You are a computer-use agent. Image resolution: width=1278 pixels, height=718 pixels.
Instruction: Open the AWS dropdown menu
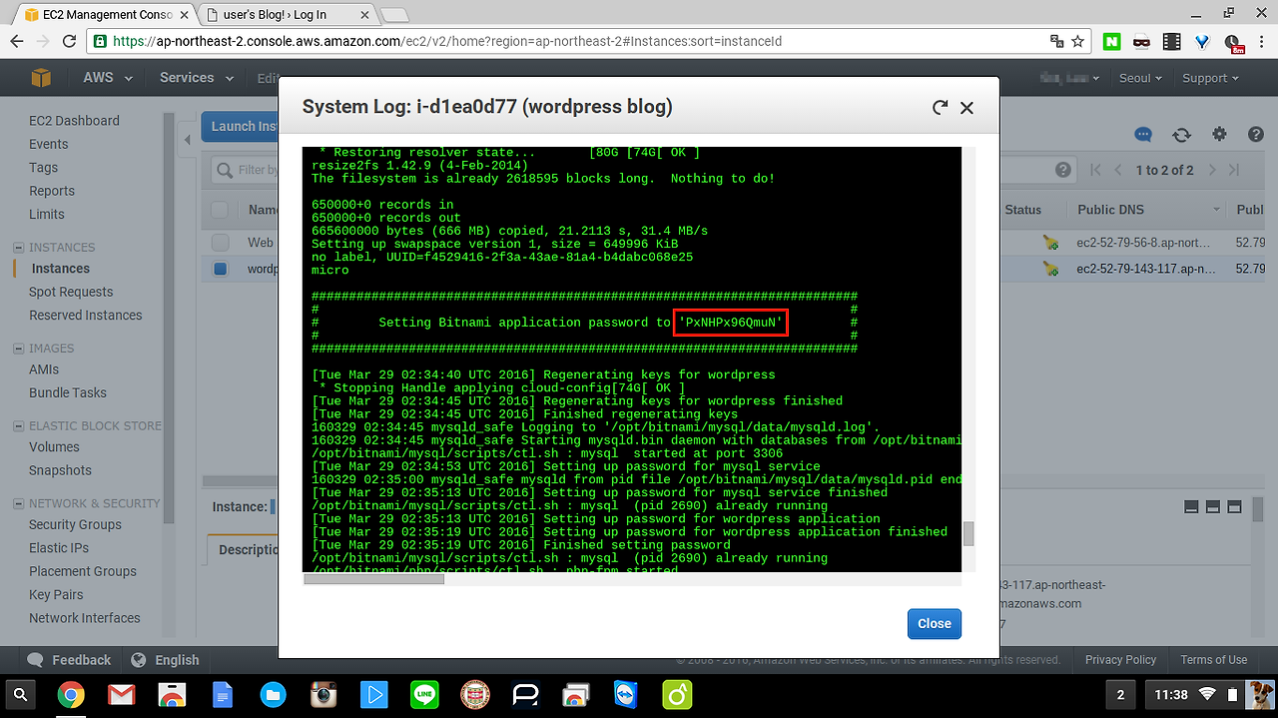pos(107,78)
